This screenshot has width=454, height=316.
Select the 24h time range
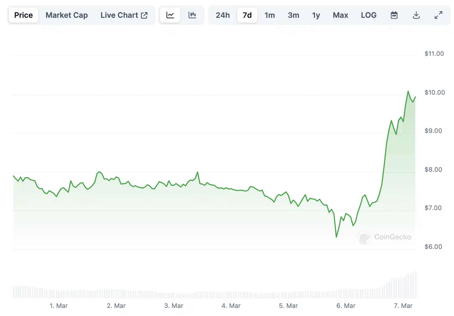(223, 15)
